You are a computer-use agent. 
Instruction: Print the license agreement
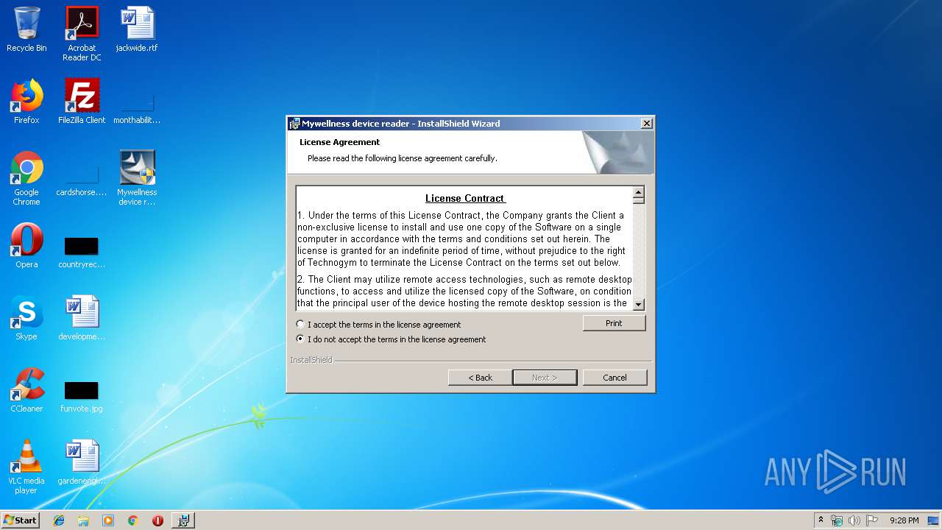pyautogui.click(x=614, y=323)
